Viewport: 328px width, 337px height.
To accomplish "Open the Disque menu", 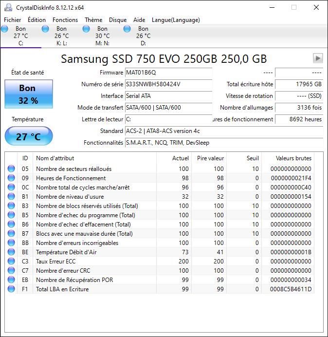I will click(x=118, y=20).
